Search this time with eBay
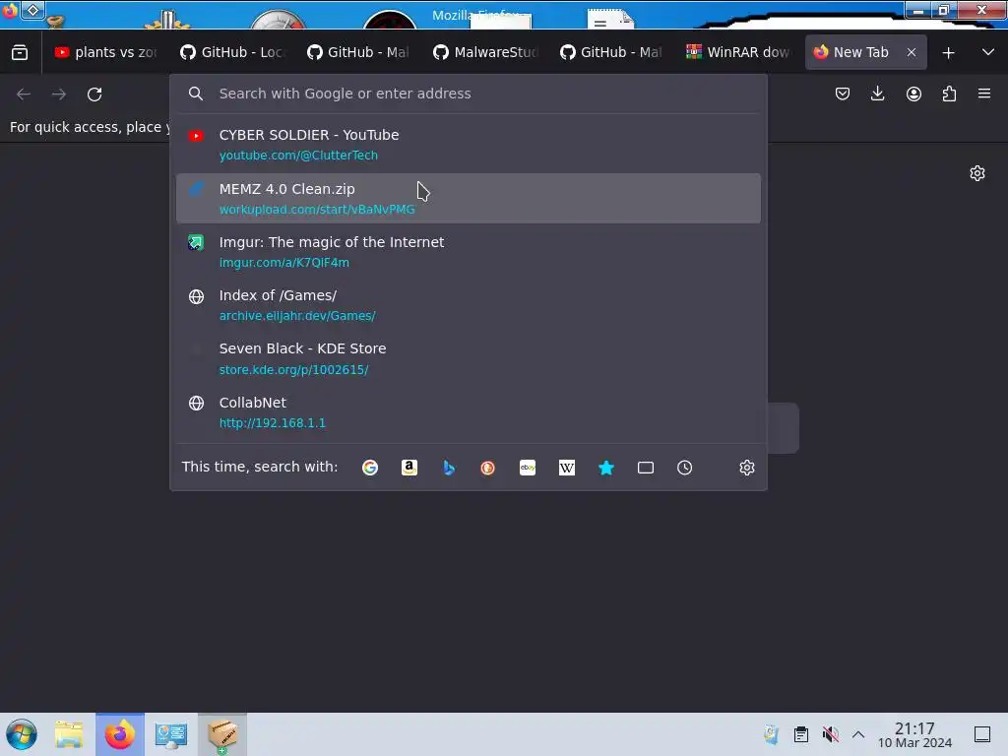 [x=528, y=468]
